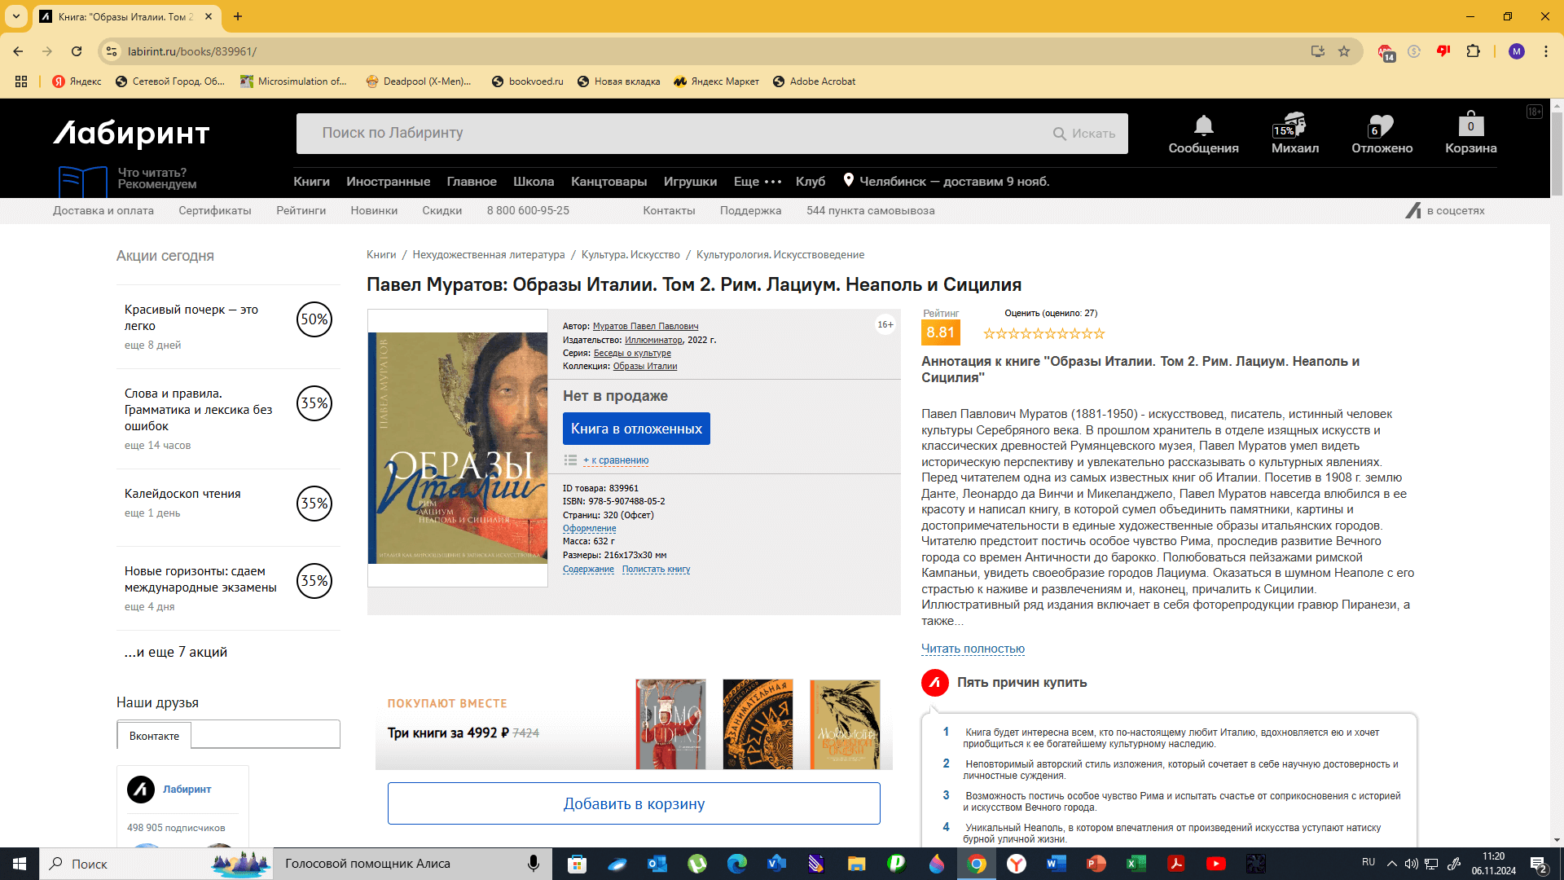The image size is (1564, 880).
Task: Click the compare list icon near к сравнению
Action: pyautogui.click(x=570, y=460)
